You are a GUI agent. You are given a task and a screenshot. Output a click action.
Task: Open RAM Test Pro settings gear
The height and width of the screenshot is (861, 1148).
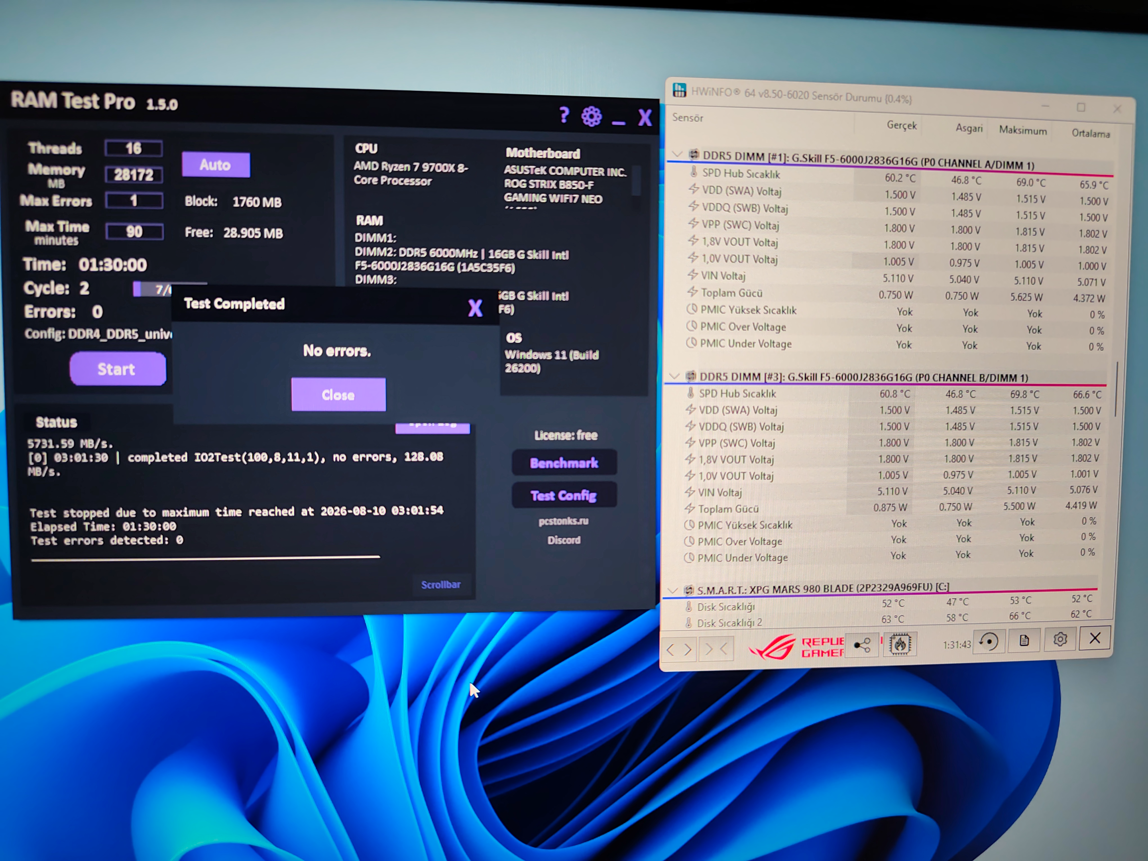pos(591,116)
